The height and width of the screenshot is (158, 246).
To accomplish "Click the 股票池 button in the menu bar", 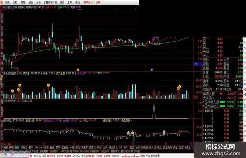I will click(88, 2).
